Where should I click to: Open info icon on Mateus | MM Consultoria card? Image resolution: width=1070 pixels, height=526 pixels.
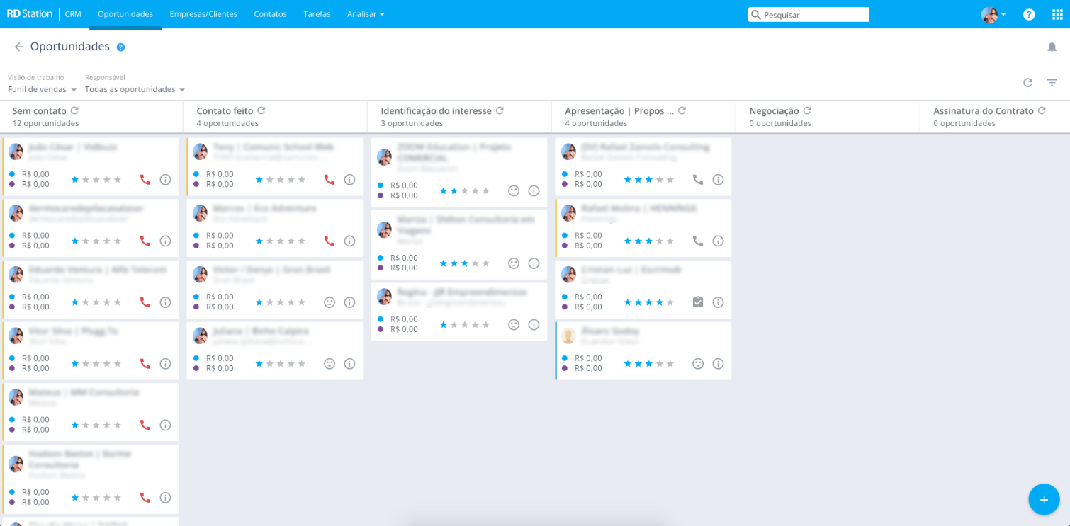165,425
